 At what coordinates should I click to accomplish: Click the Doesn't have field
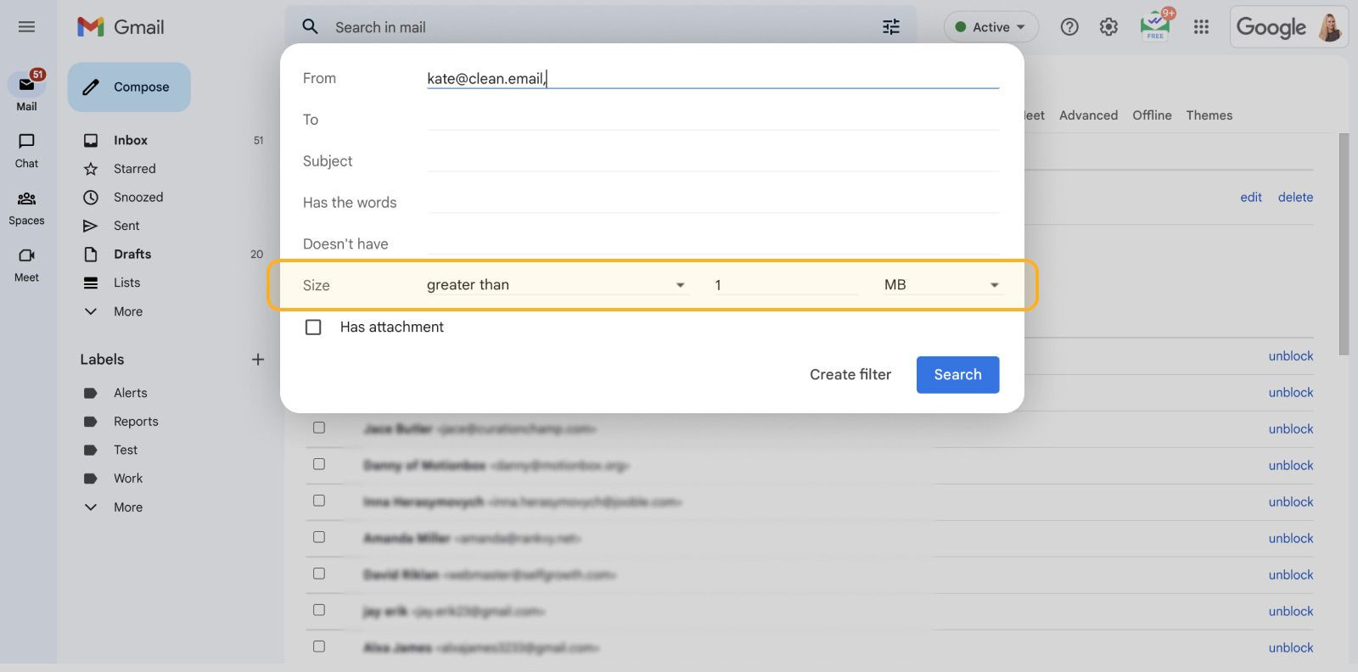[713, 244]
